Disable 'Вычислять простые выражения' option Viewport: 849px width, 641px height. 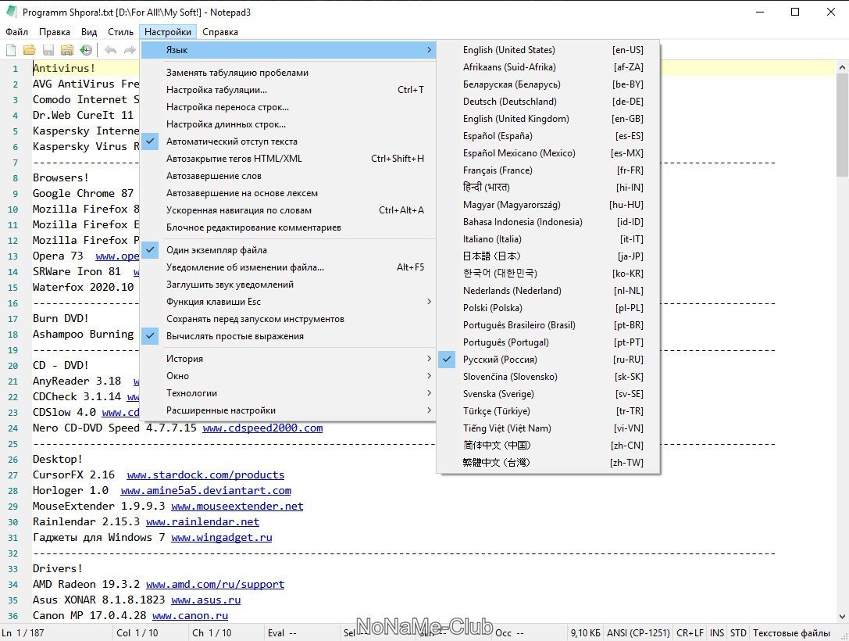[234, 336]
